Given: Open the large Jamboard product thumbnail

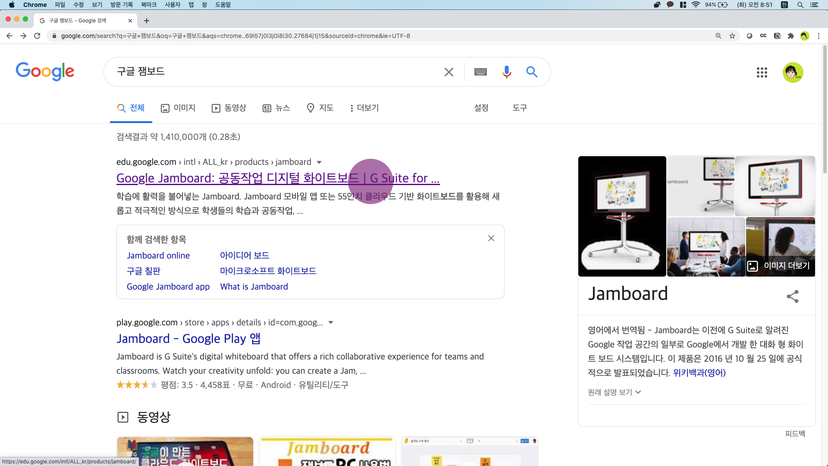Looking at the screenshot, I should click(x=622, y=216).
